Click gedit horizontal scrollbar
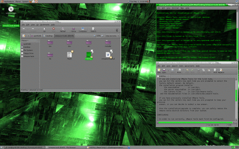Image resolution: width=239 pixels, height=149 pixels. (196, 123)
